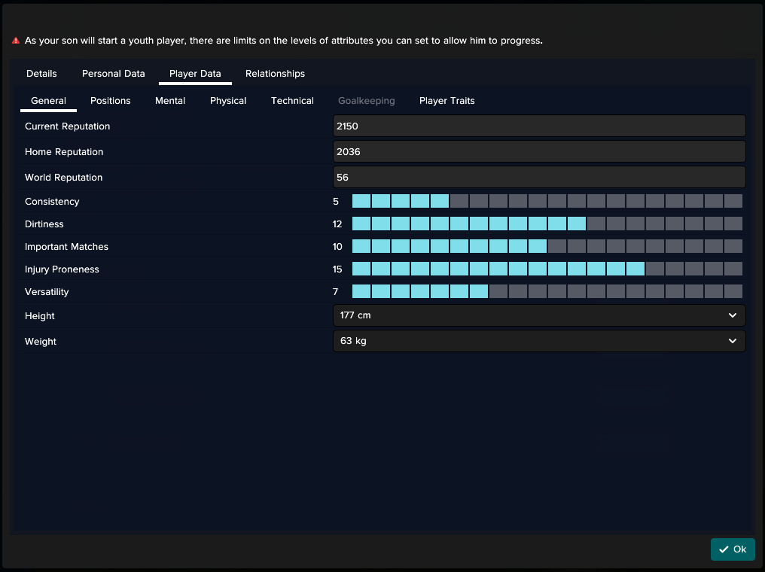The width and height of the screenshot is (765, 572).
Task: Switch to the Personal Data tab
Action: pyautogui.click(x=113, y=74)
